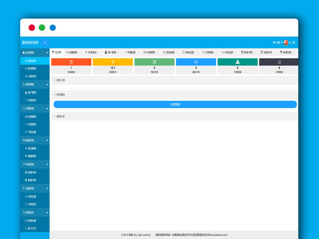Switch to the tab with the person icon
The image size is (319, 239).
pyautogui.click(x=111, y=53)
